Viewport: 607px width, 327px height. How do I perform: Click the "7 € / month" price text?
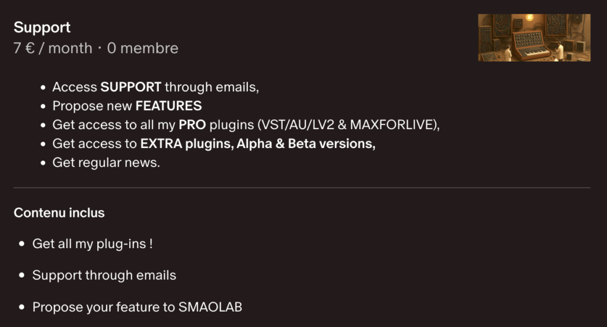pyautogui.click(x=53, y=48)
